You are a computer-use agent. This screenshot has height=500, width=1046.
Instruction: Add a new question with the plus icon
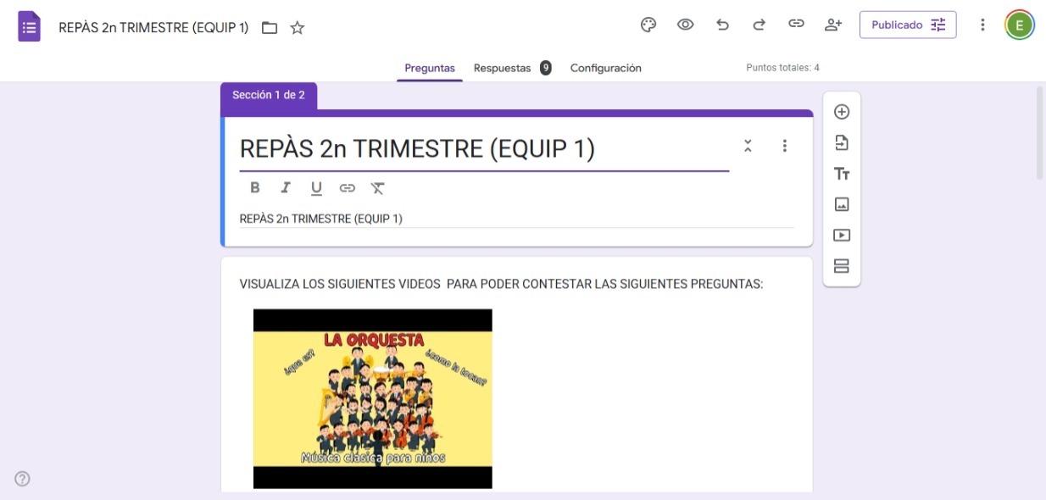(x=841, y=111)
